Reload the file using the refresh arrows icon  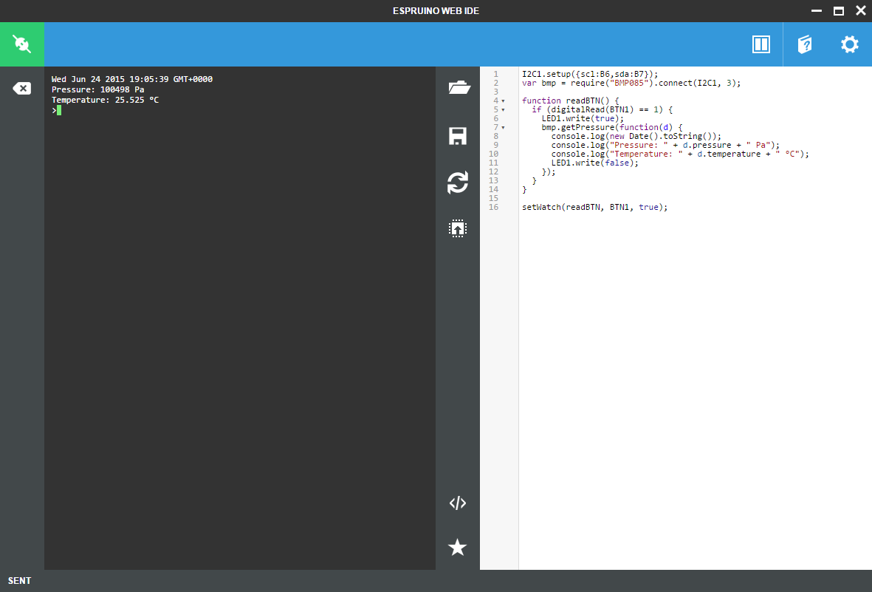(458, 183)
